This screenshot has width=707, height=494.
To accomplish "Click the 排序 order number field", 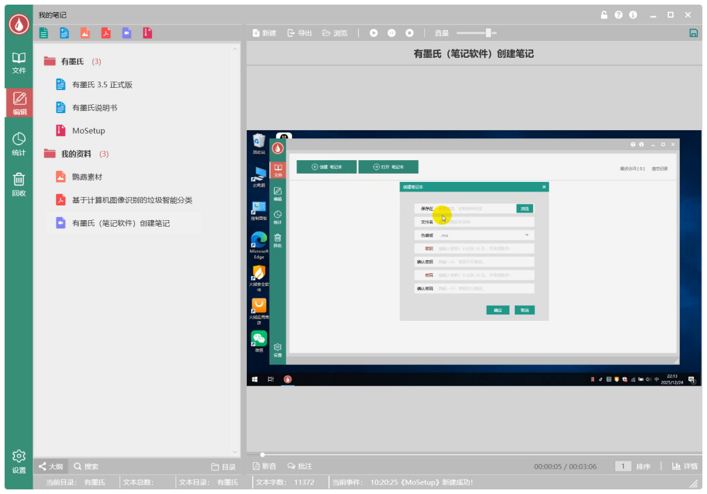I will click(623, 466).
